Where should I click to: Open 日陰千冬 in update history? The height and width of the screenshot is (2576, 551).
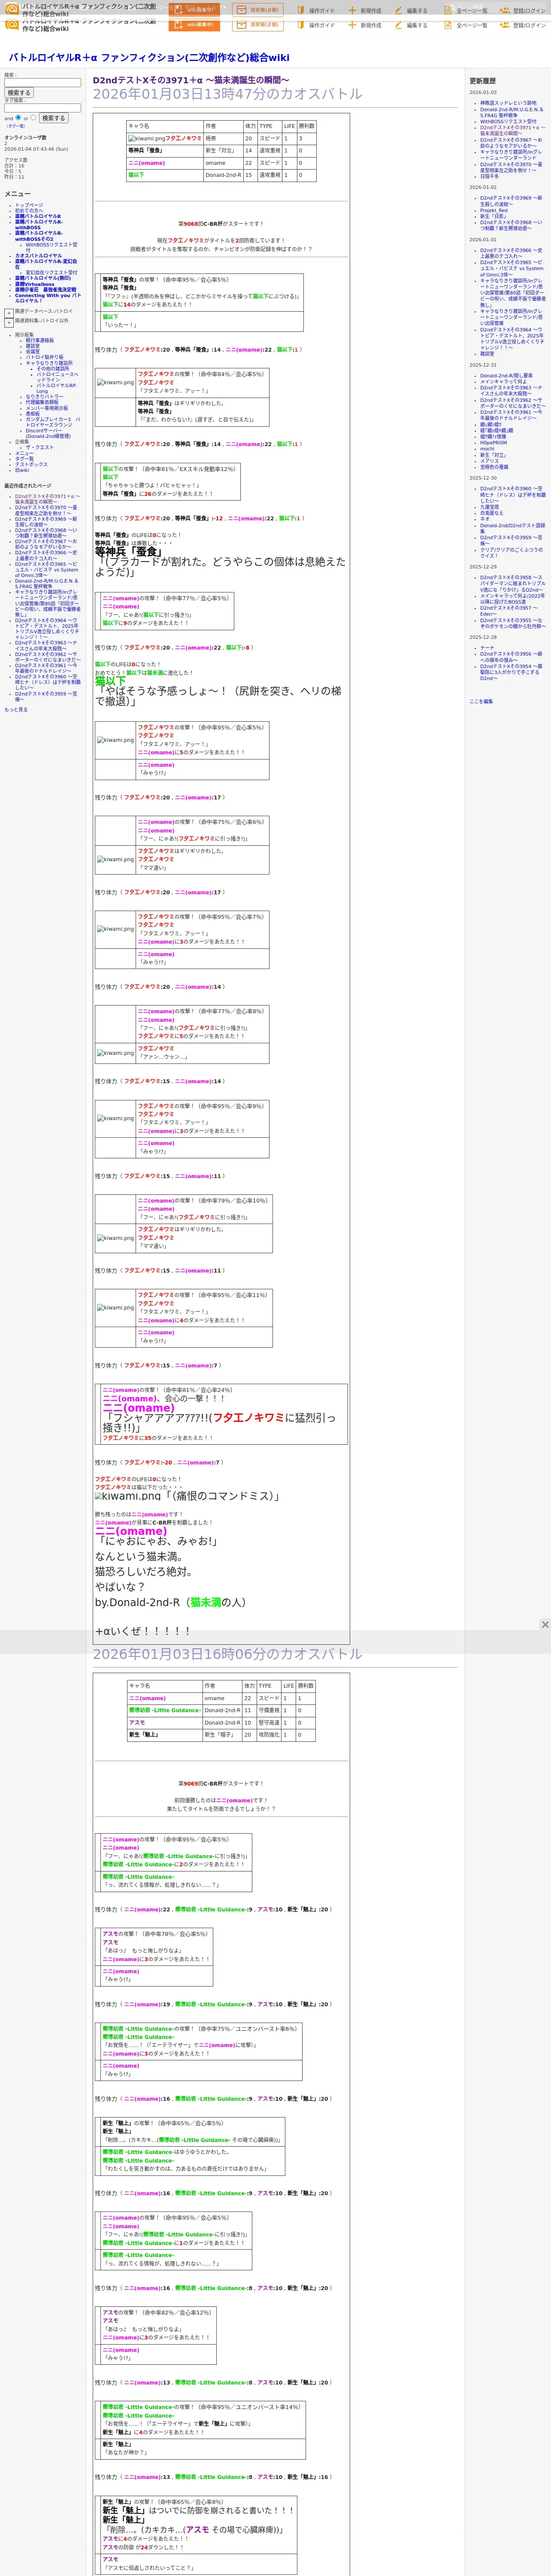[491, 177]
